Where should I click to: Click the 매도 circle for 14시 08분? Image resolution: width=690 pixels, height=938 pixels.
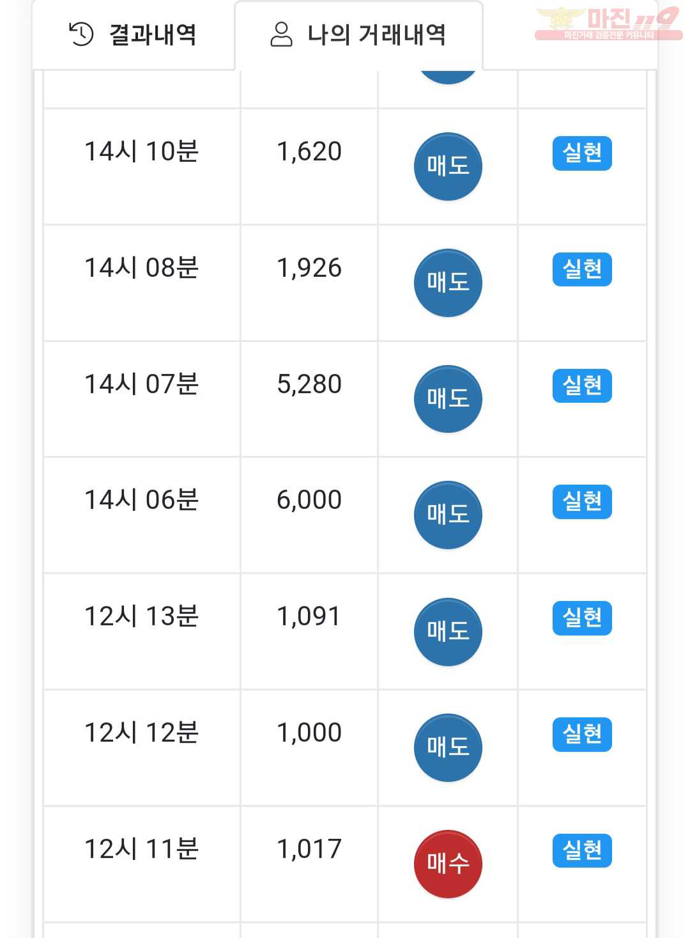click(x=448, y=283)
